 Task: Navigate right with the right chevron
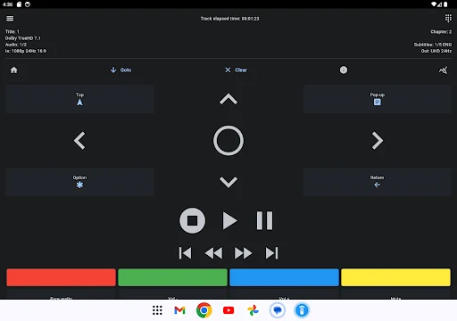tap(378, 140)
